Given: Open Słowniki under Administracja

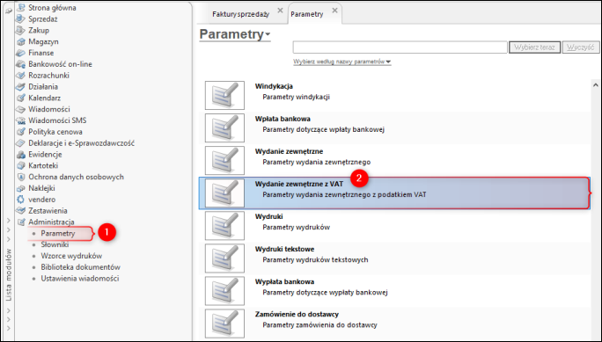Looking at the screenshot, I should pyautogui.click(x=55, y=244).
